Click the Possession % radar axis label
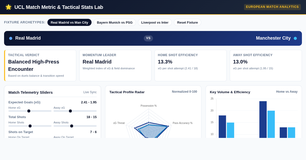 pos(149,106)
